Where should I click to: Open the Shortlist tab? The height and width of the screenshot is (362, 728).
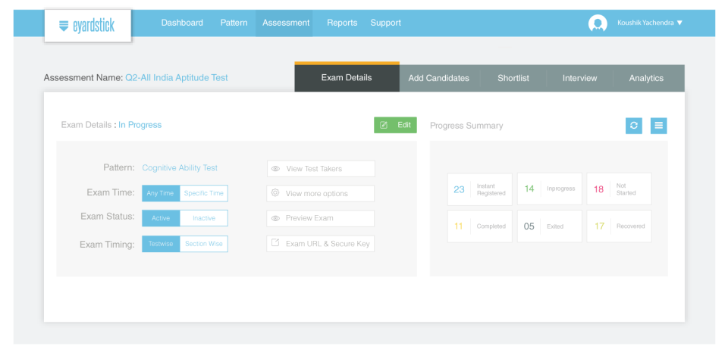(x=513, y=78)
